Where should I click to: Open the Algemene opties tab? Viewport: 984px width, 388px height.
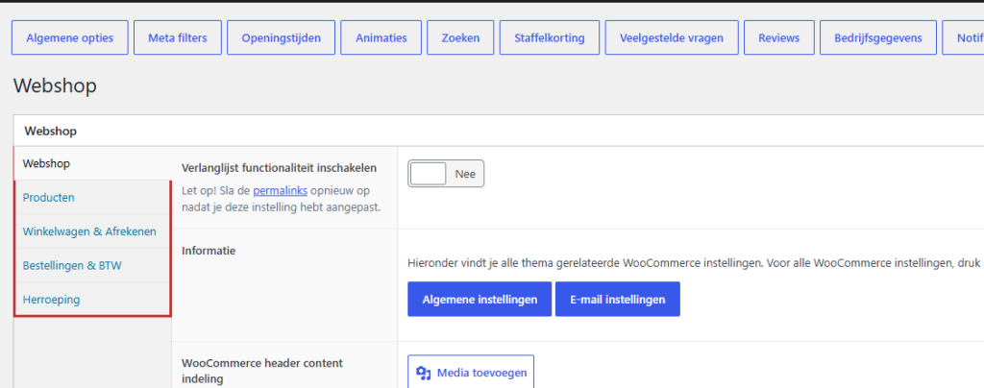[x=69, y=37]
